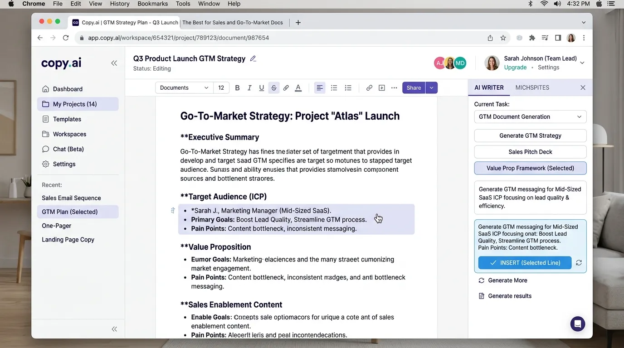The height and width of the screenshot is (348, 624).
Task: Open the Chrome three-dot menu
Action: coord(584,38)
